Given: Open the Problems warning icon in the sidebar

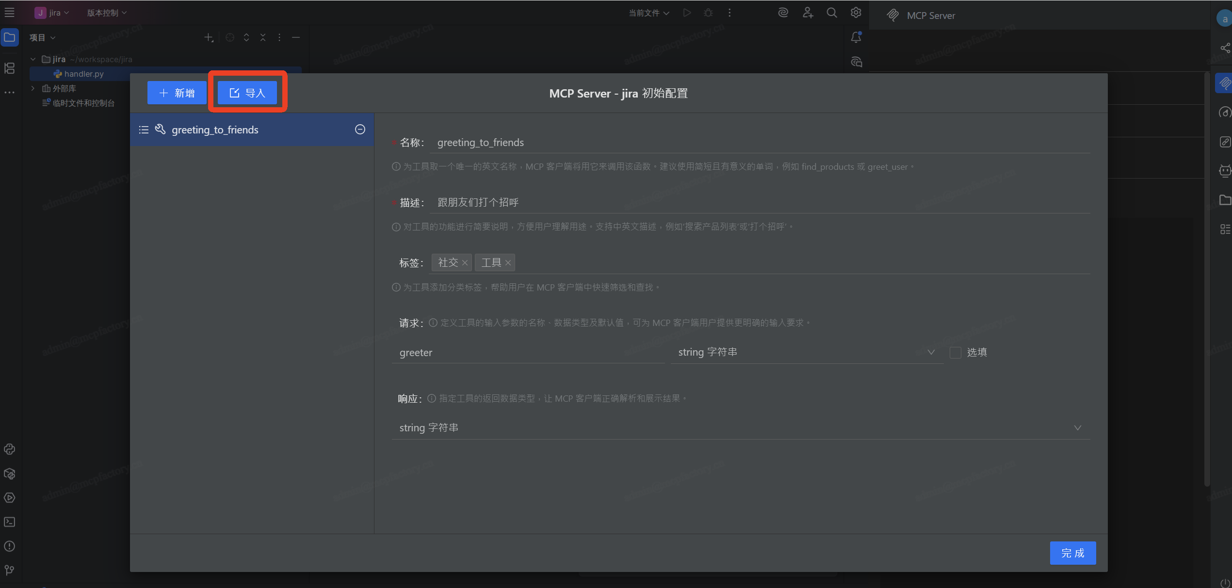Looking at the screenshot, I should pos(9,546).
